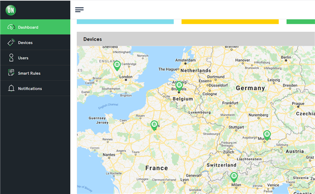Click the Dashboard gauge icon
This screenshot has height=194, width=315.
pyautogui.click(x=11, y=27)
